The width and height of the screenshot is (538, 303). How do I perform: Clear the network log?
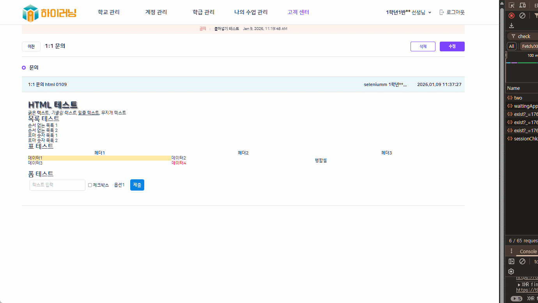click(522, 16)
